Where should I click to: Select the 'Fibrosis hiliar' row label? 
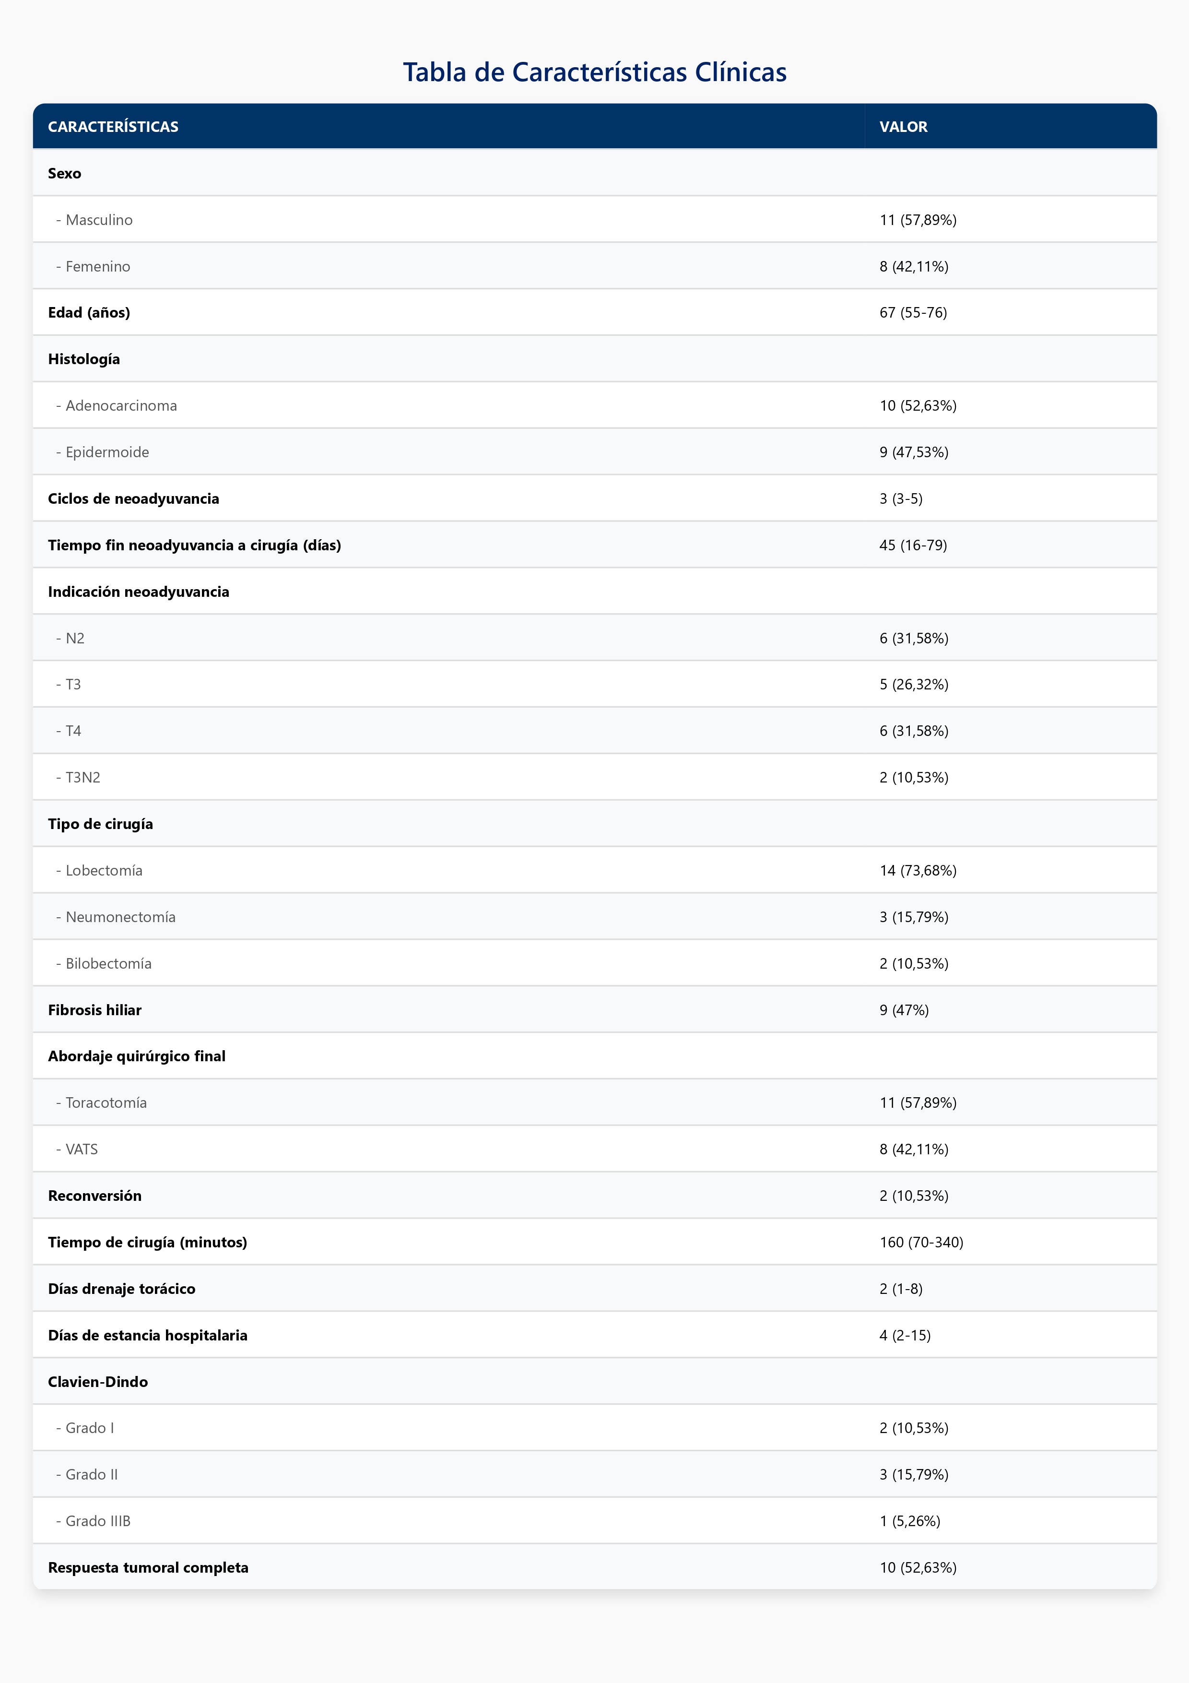[x=94, y=1010]
